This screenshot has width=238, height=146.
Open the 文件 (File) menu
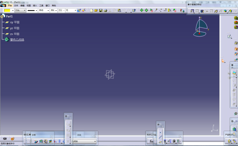click(16, 6)
